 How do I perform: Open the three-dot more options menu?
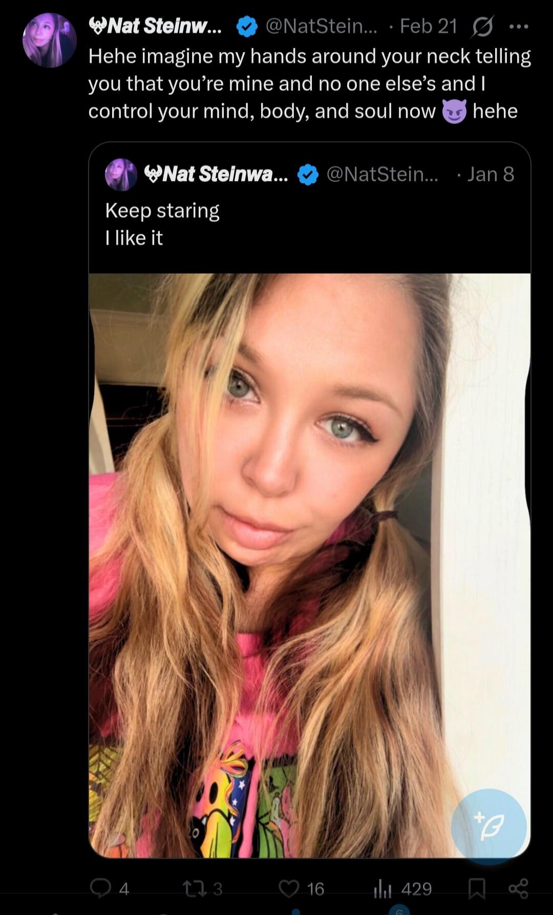point(519,27)
